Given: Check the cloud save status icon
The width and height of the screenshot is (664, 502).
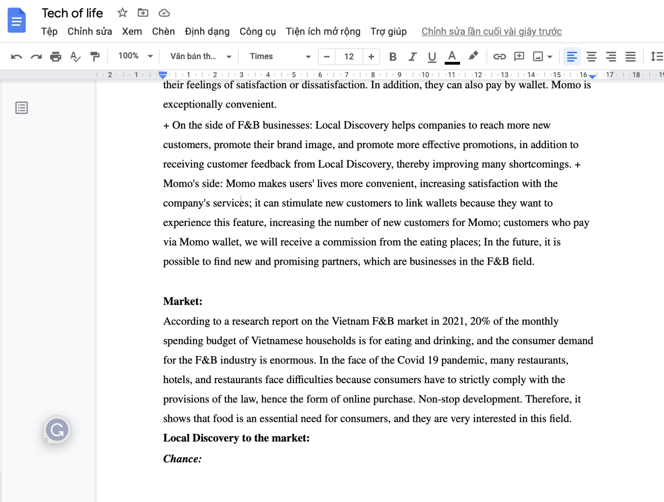Looking at the screenshot, I should coord(164,13).
